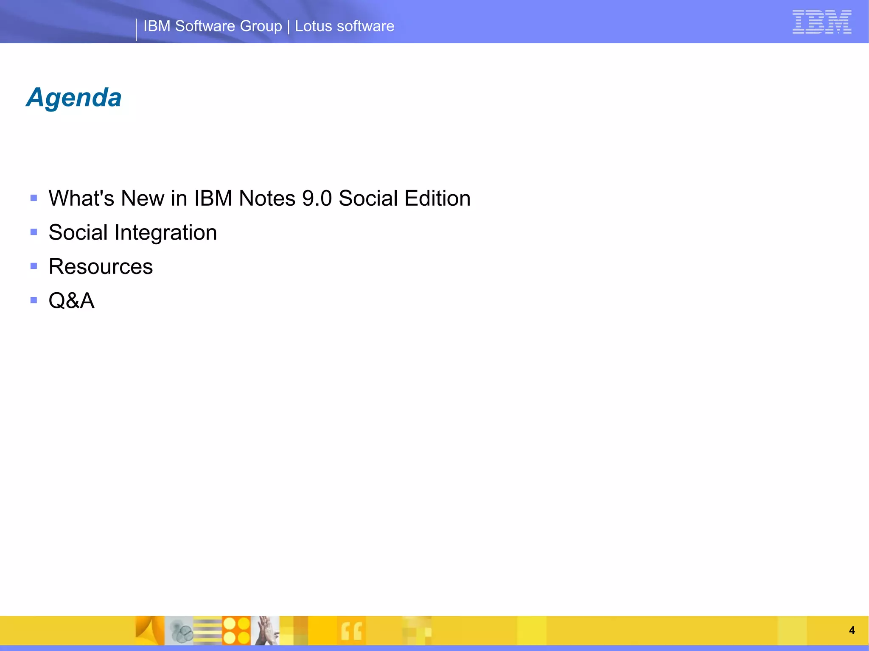Click the 'Q&A' agenda item
Image resolution: width=869 pixels, height=651 pixels.
72,301
